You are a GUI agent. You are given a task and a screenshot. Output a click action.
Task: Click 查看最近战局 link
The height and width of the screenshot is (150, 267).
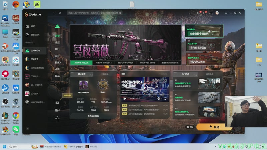tap(93, 116)
